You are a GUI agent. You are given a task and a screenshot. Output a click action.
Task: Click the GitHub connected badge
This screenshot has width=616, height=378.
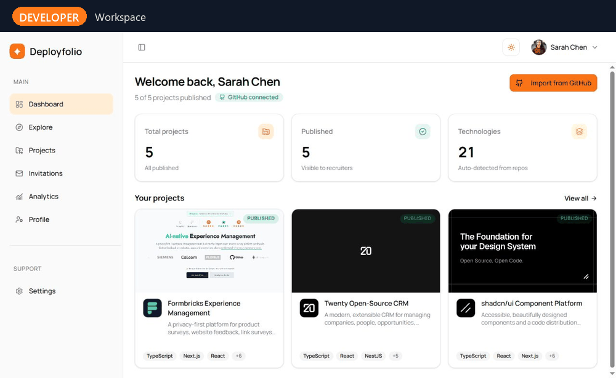click(x=249, y=97)
